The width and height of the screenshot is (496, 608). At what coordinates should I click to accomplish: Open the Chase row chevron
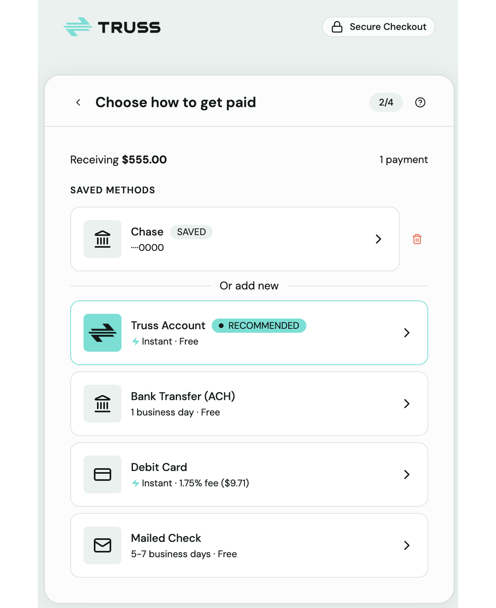(378, 239)
